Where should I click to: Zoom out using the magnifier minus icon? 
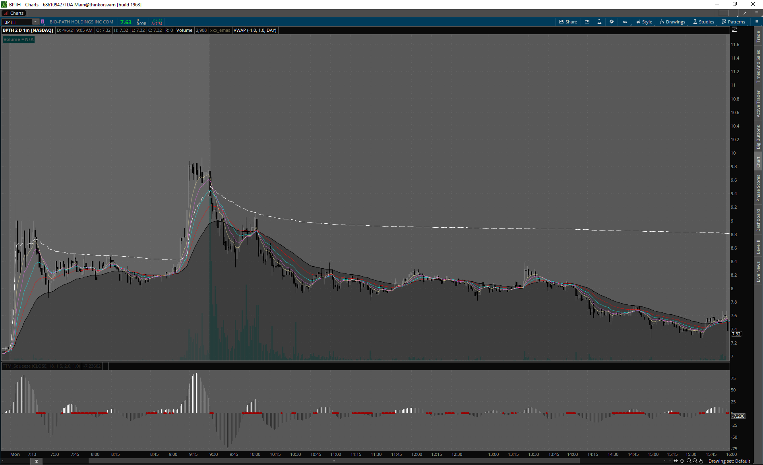pyautogui.click(x=695, y=461)
